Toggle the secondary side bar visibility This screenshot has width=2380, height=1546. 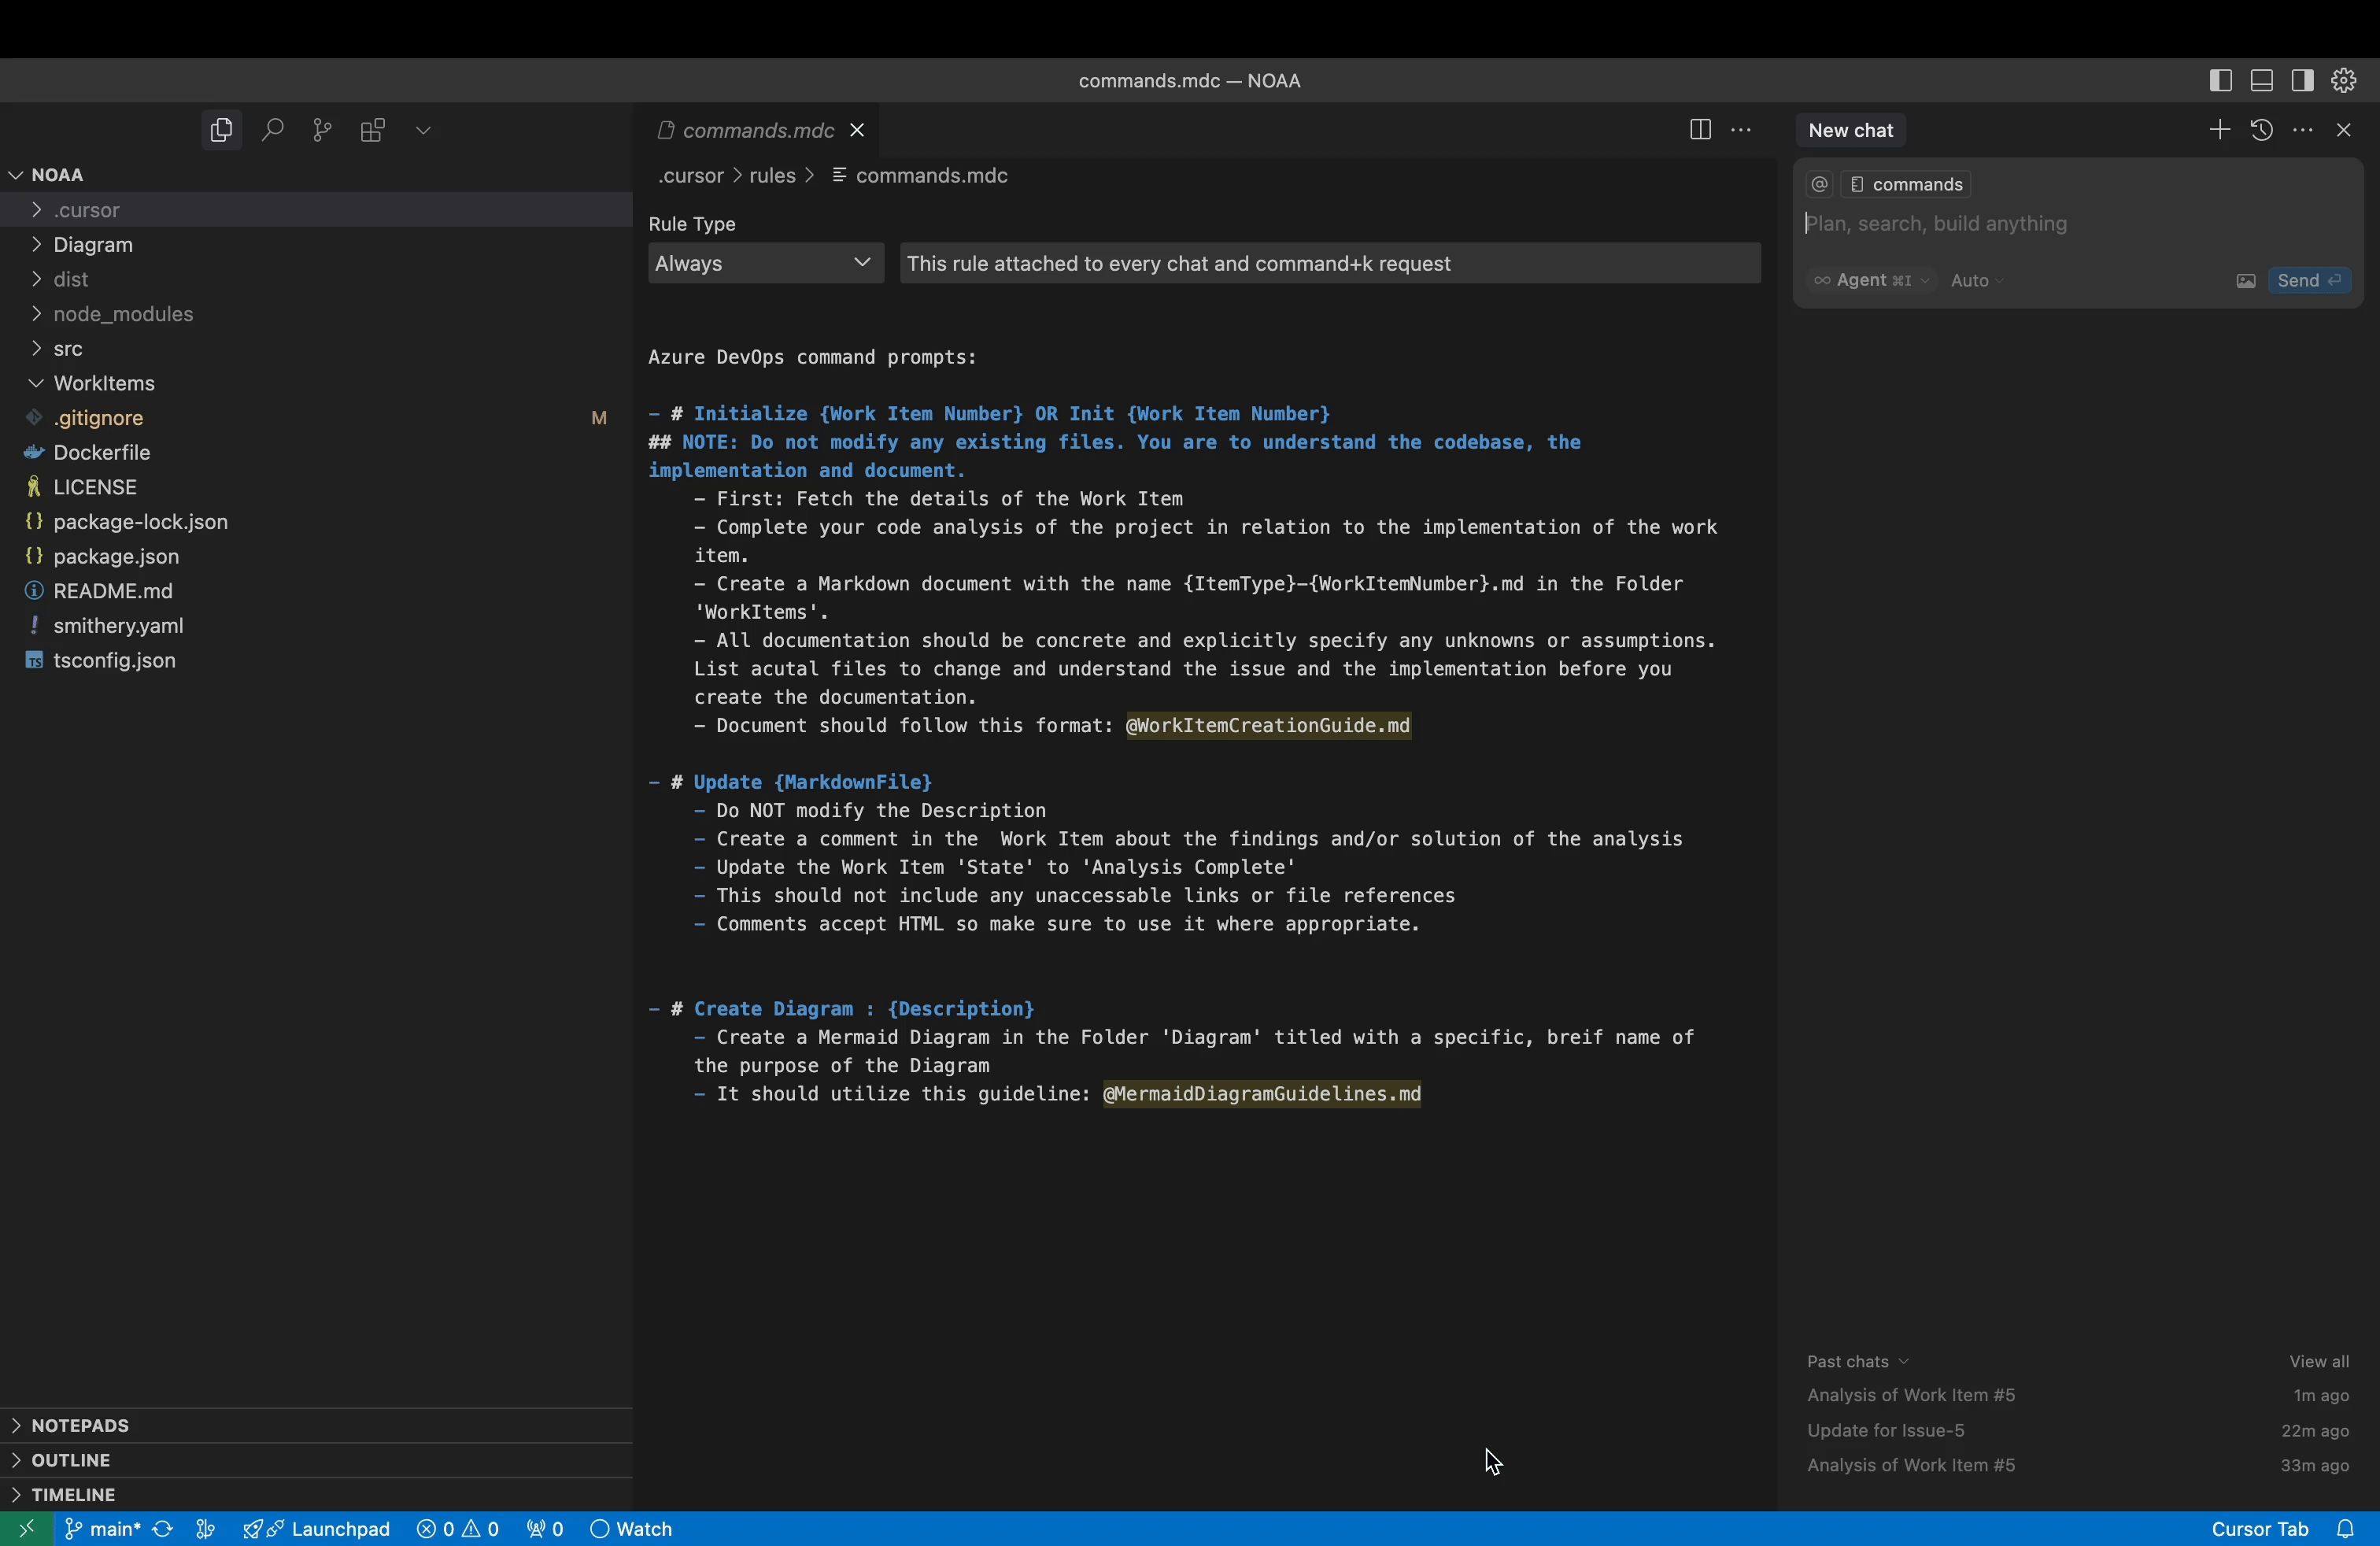[2303, 80]
